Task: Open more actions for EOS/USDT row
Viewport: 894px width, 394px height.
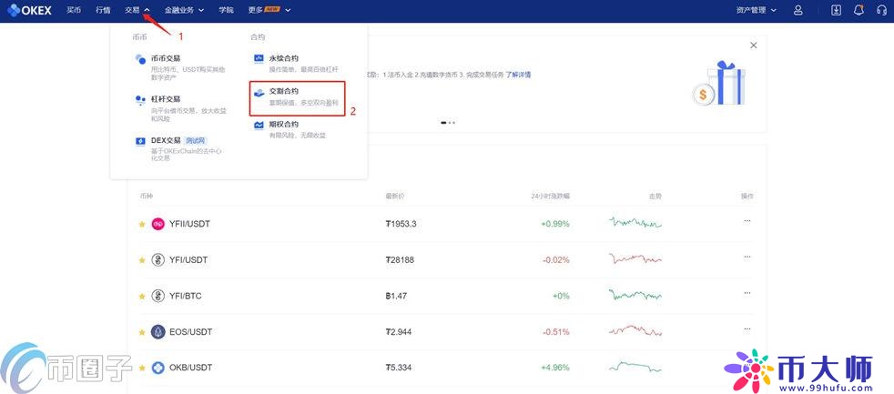Action: click(747, 329)
